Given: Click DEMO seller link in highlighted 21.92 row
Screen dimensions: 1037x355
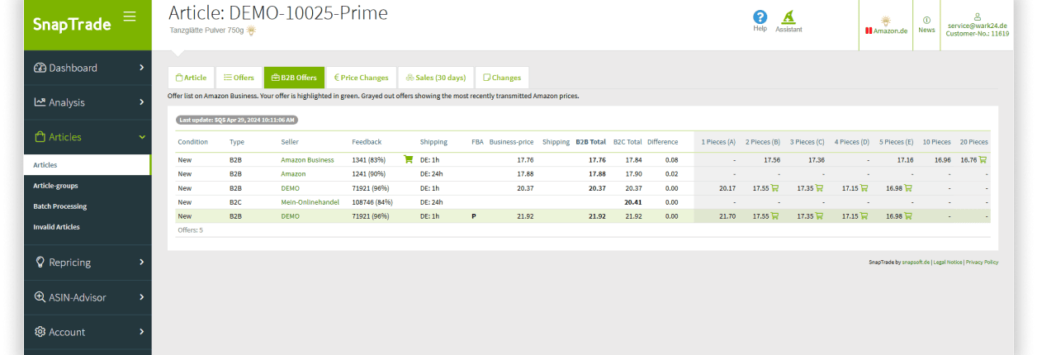Looking at the screenshot, I should click(290, 216).
